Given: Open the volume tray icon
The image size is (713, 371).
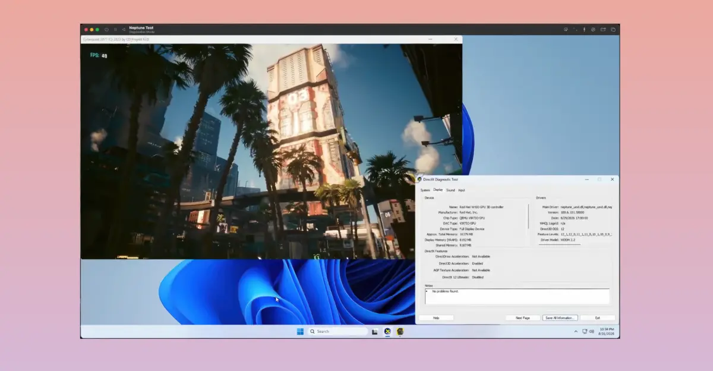Looking at the screenshot, I should coord(592,332).
